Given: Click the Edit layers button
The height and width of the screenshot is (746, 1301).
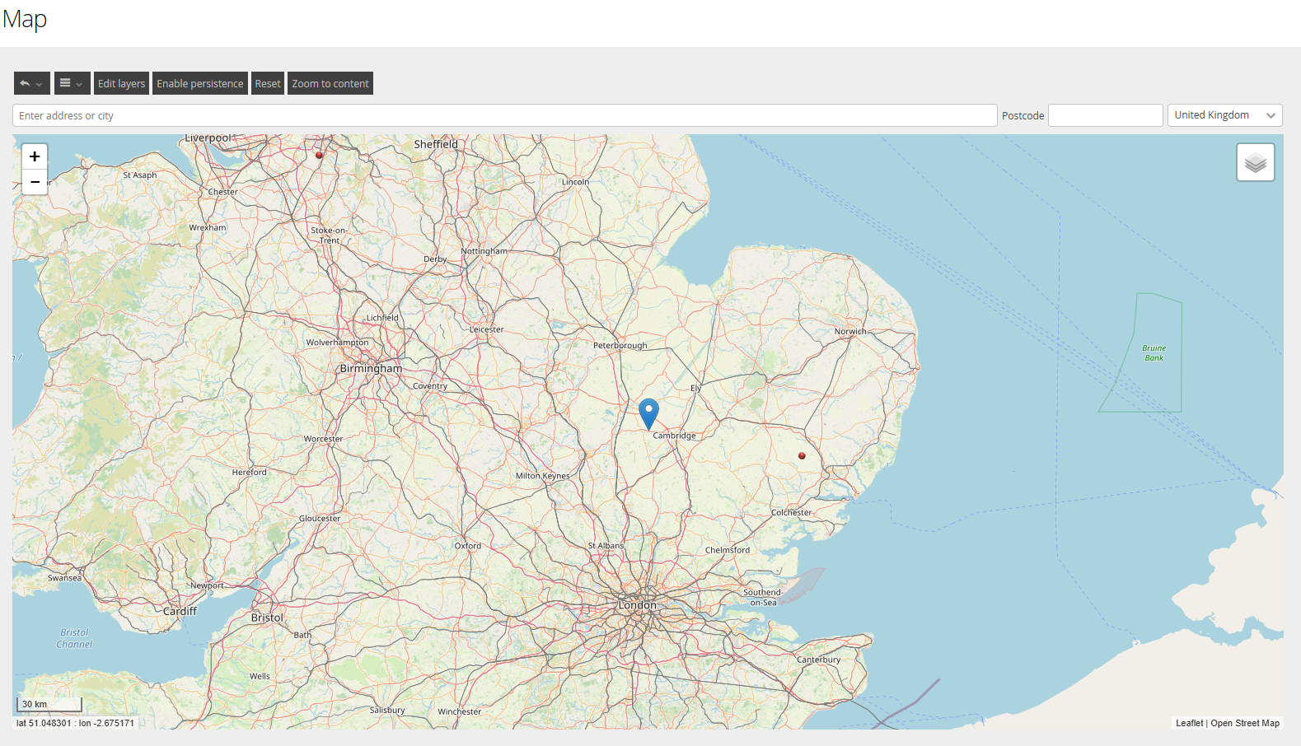Looking at the screenshot, I should (121, 83).
